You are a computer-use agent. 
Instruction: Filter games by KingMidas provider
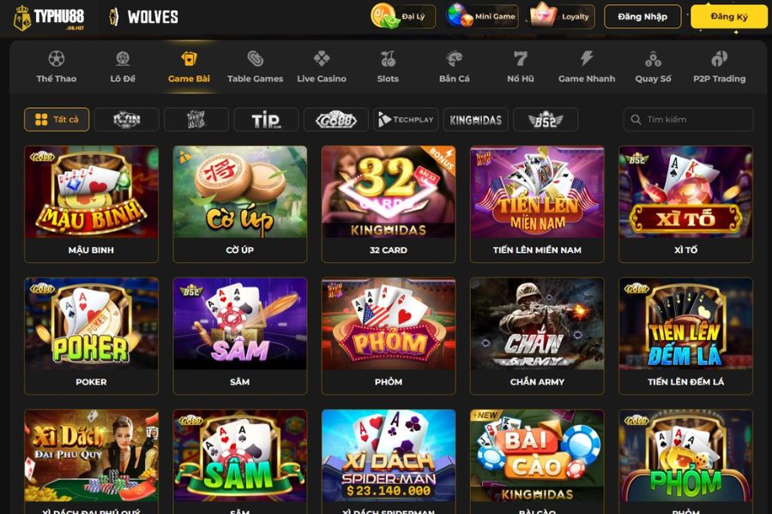tap(475, 120)
